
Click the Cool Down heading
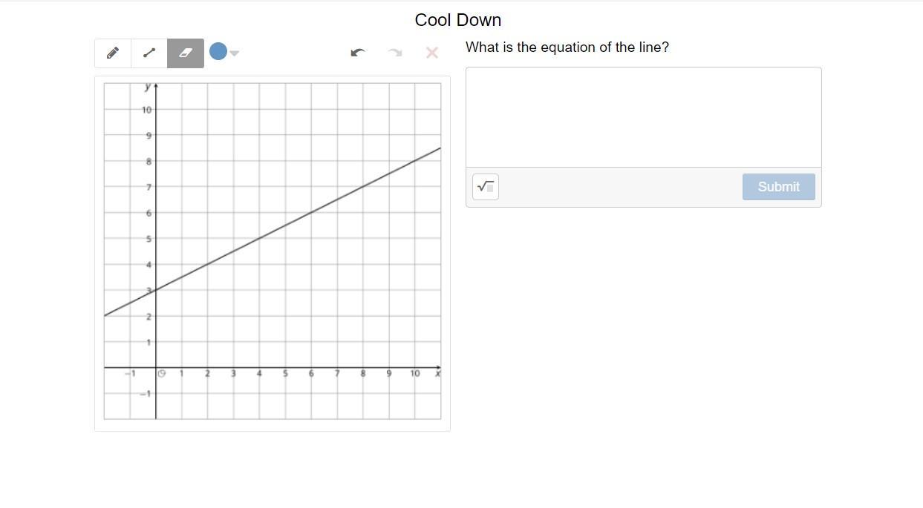(458, 20)
